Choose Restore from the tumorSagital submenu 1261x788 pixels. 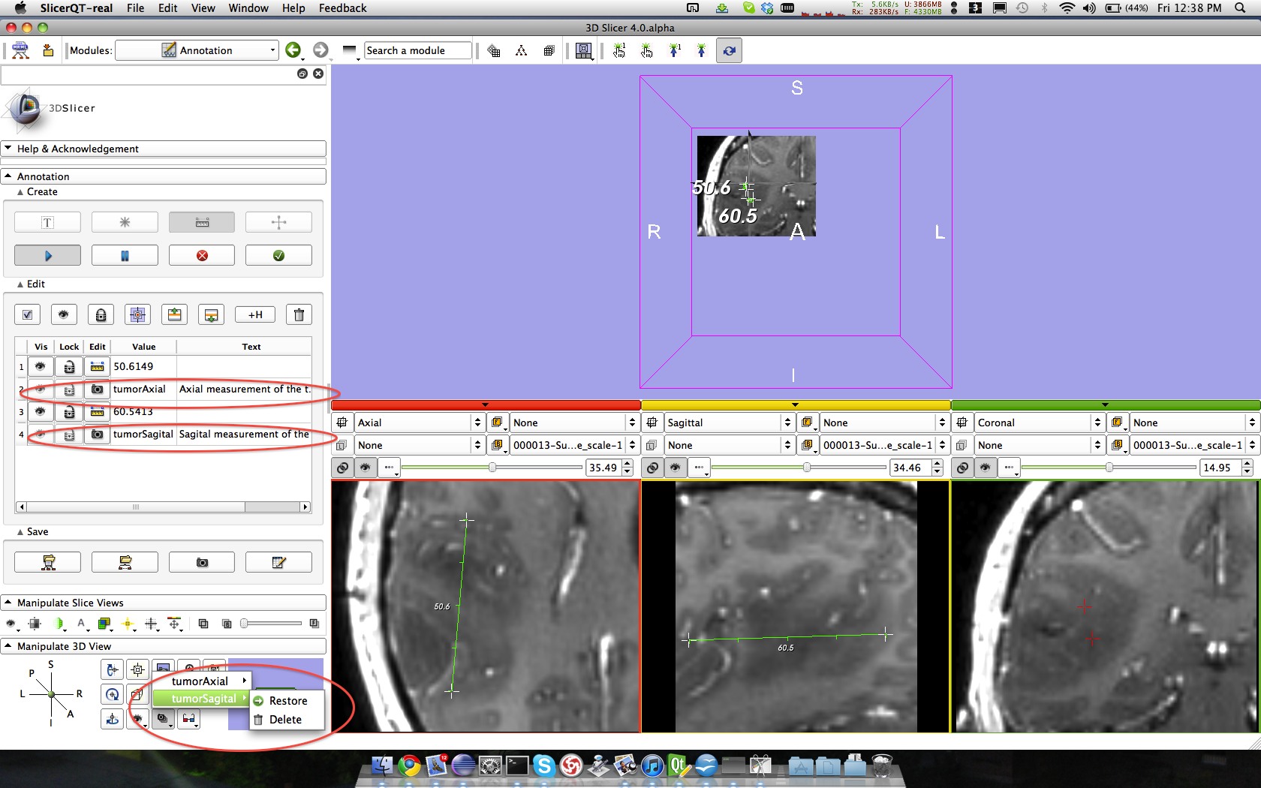point(288,700)
